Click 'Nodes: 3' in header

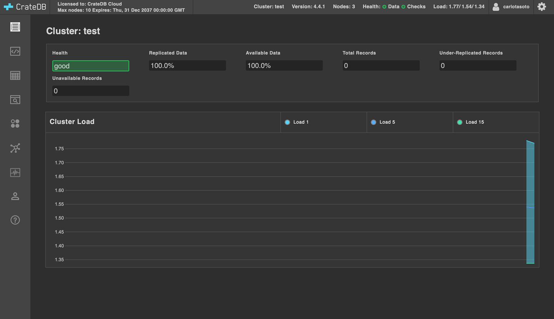click(x=344, y=7)
